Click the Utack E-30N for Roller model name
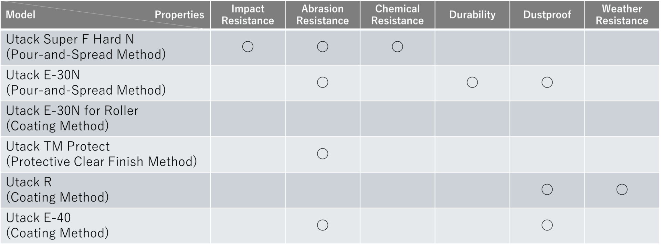The width and height of the screenshot is (661, 249). (x=72, y=111)
